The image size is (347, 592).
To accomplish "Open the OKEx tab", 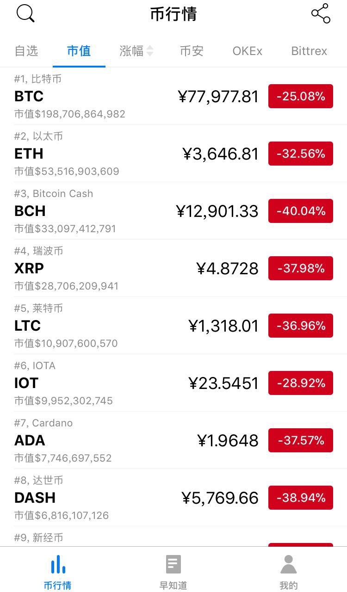I will click(247, 51).
